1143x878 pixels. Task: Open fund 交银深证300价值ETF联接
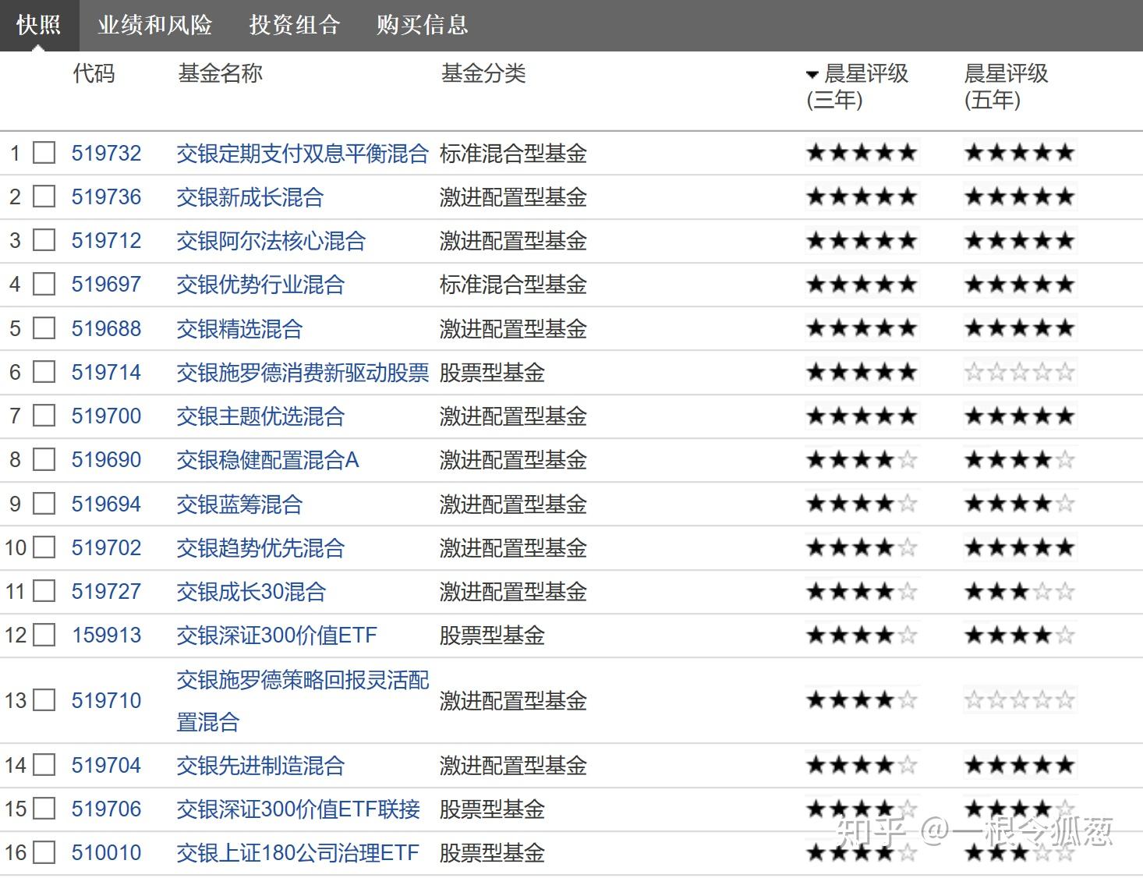[x=298, y=809]
